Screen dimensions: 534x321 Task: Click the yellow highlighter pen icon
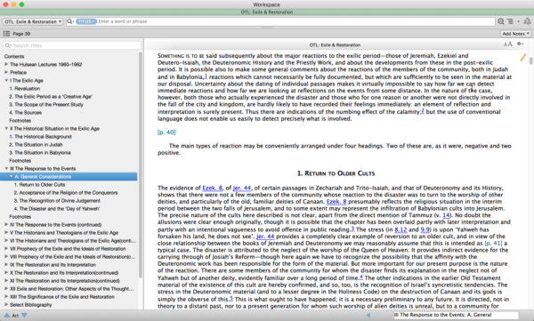(x=523, y=58)
